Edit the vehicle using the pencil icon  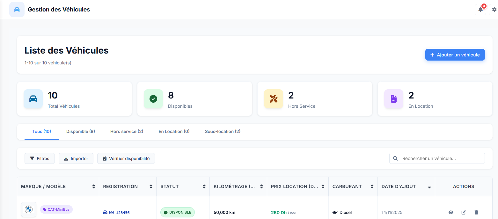[x=464, y=212]
